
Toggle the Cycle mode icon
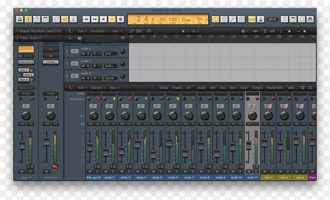215,19
